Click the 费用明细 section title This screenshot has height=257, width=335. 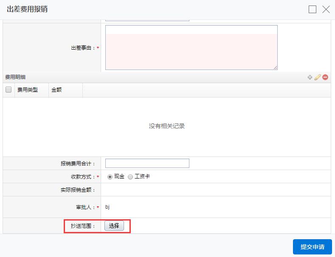pyautogui.click(x=15, y=77)
